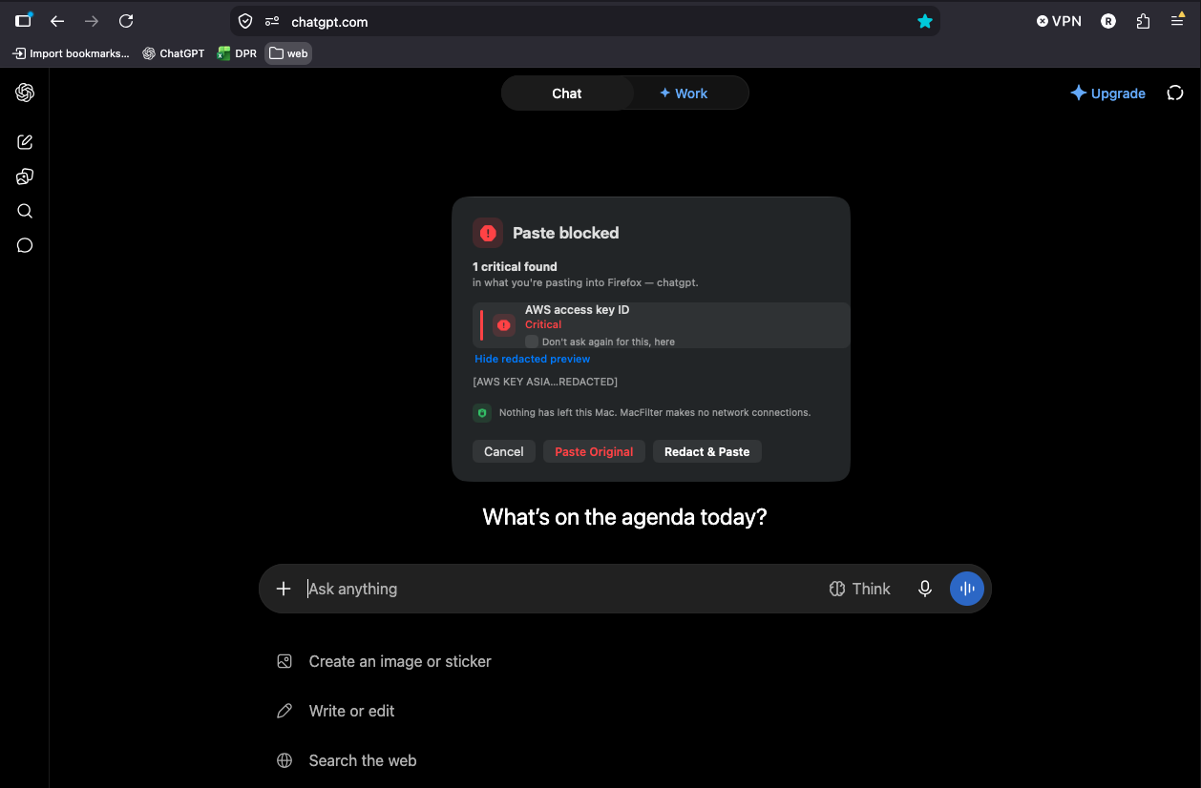Click the ChatGPT logo in sidebar
This screenshot has width=1201, height=788.
pyautogui.click(x=25, y=93)
